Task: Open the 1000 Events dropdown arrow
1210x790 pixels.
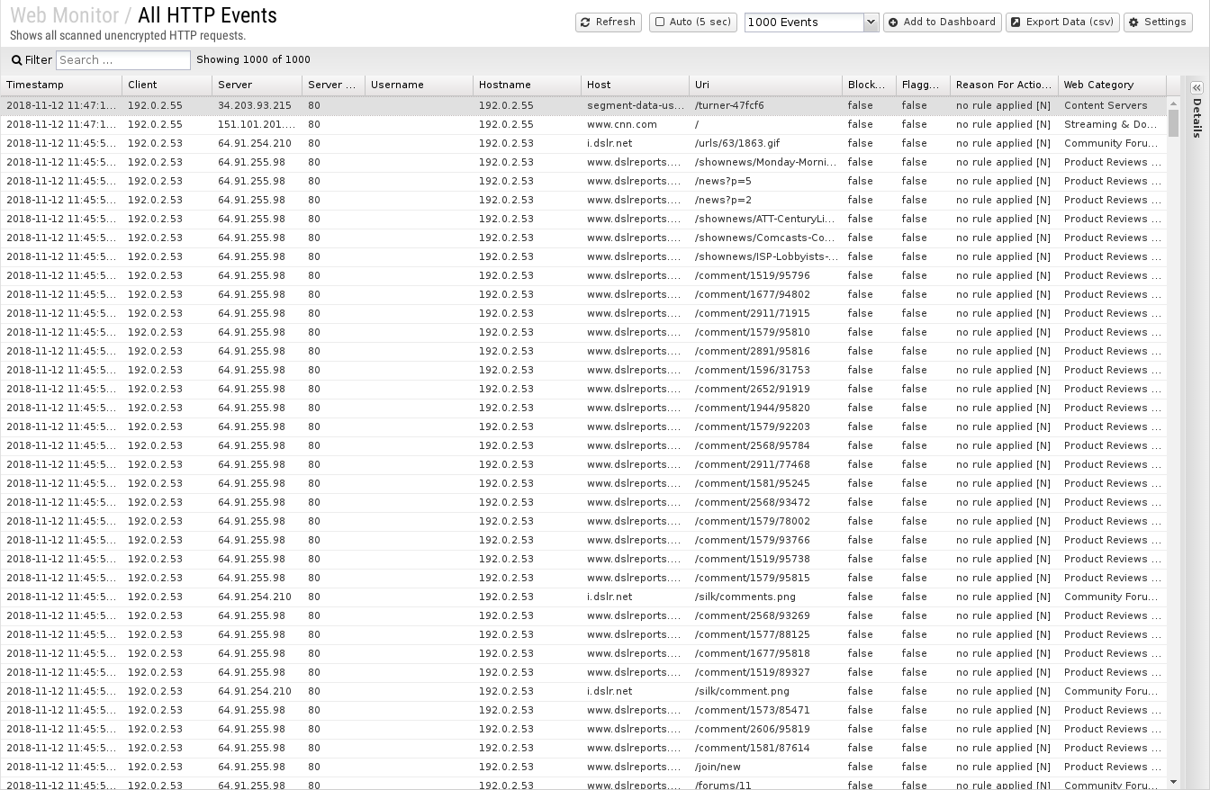Action: click(x=871, y=22)
